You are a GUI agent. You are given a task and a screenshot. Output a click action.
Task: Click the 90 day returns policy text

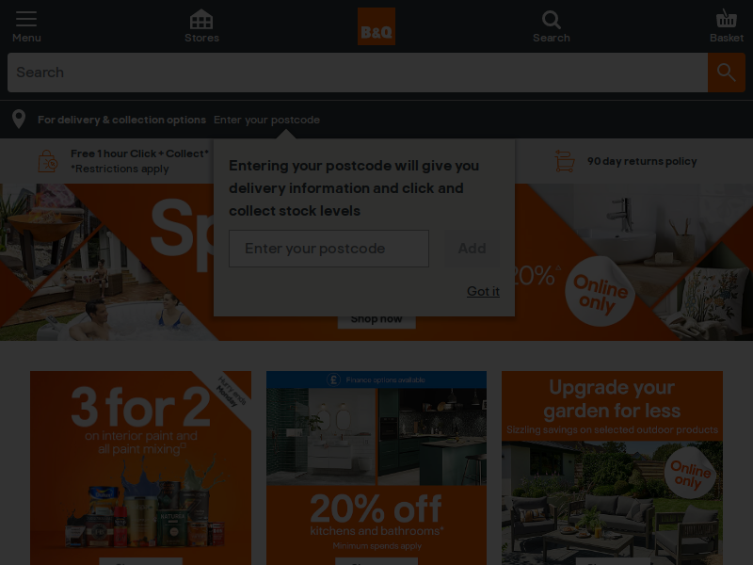tap(642, 161)
